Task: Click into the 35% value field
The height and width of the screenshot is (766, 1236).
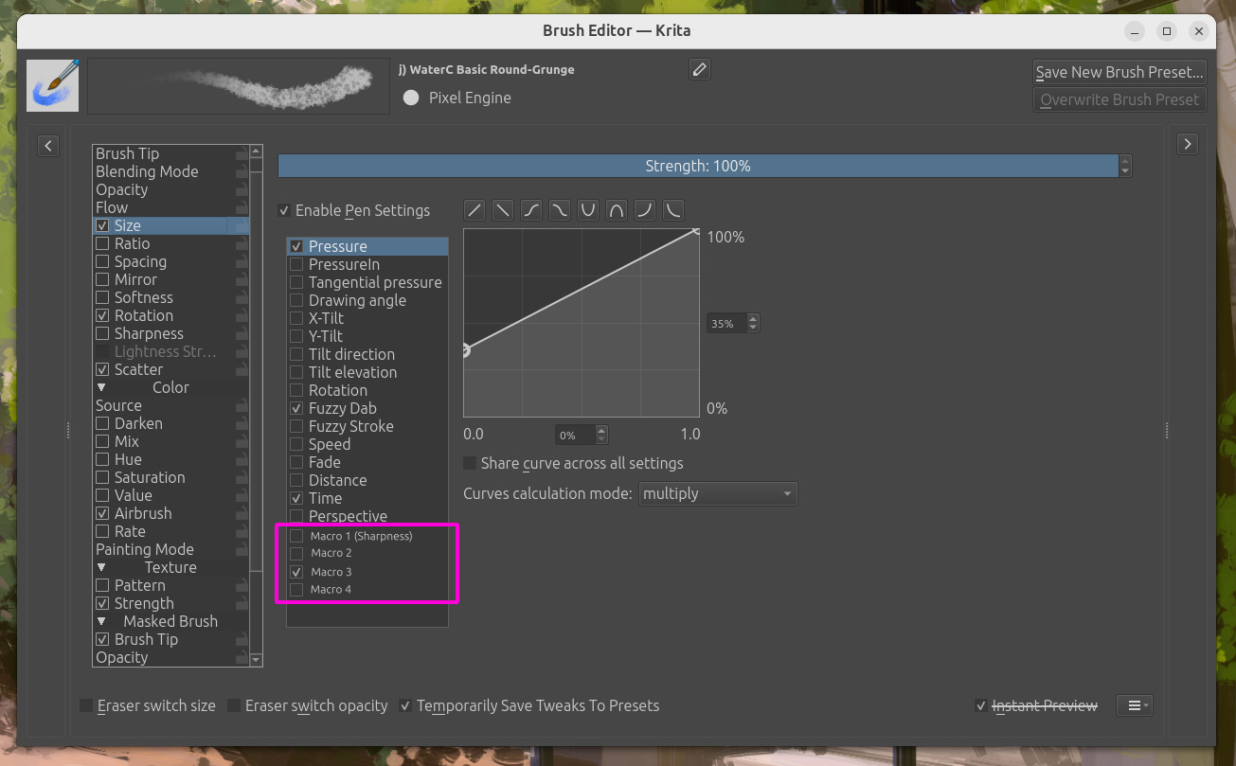Action: pyautogui.click(x=726, y=323)
